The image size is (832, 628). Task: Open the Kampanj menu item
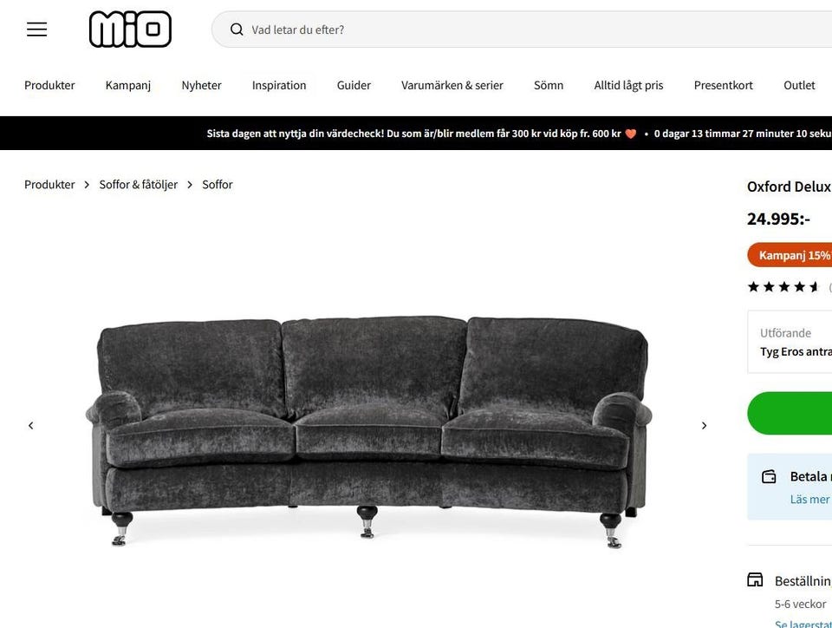pyautogui.click(x=128, y=86)
